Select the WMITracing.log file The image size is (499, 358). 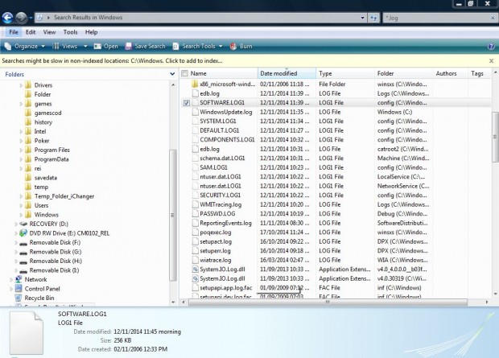pos(221,204)
